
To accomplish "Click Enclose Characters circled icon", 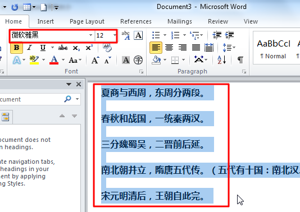I will (x=138, y=60).
